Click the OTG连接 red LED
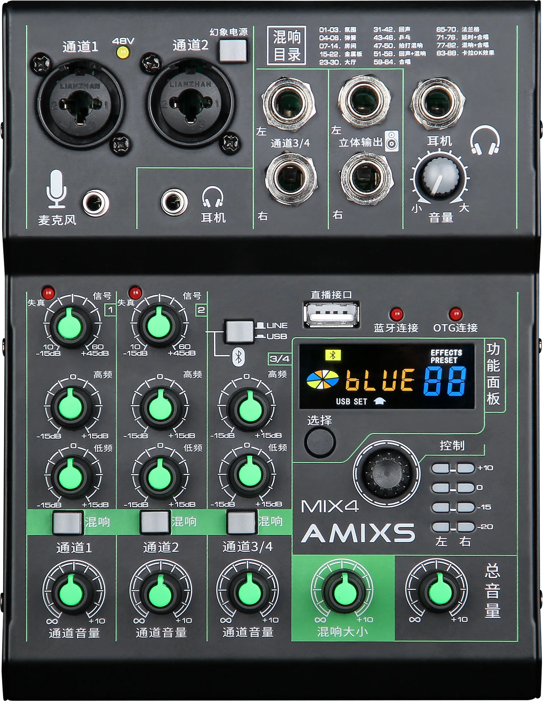This screenshot has height=701, width=543. point(455,314)
